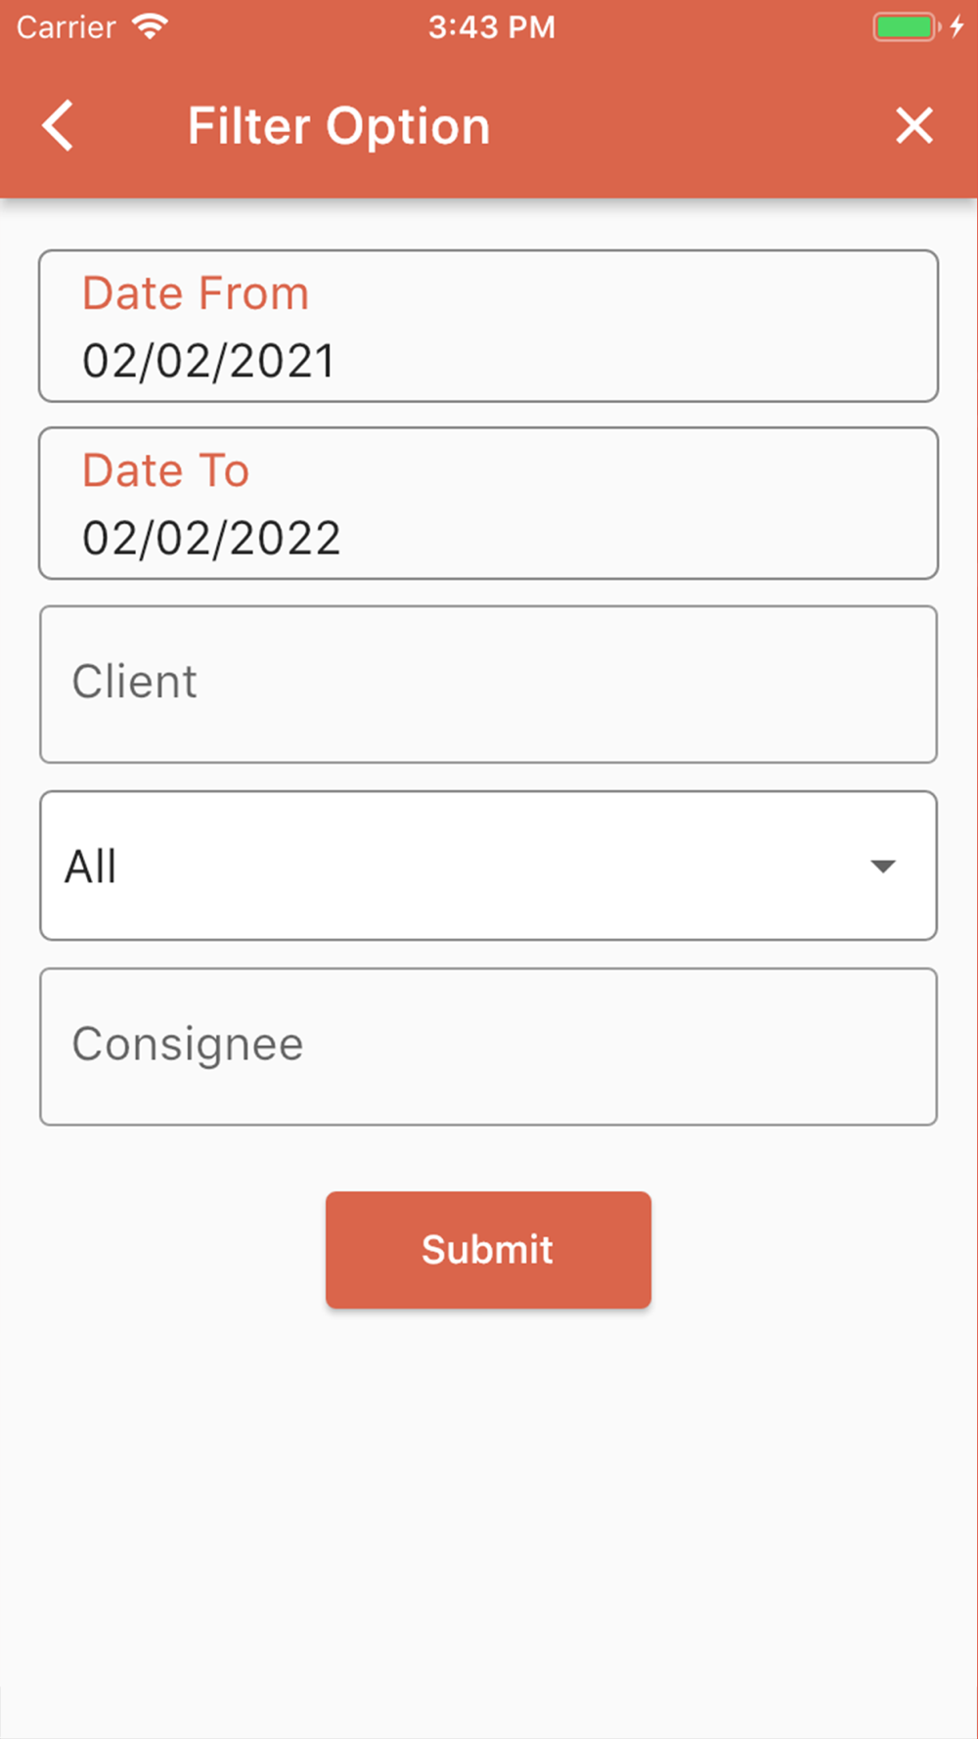Open the Date From picker field
This screenshot has width=978, height=1739.
[488, 326]
